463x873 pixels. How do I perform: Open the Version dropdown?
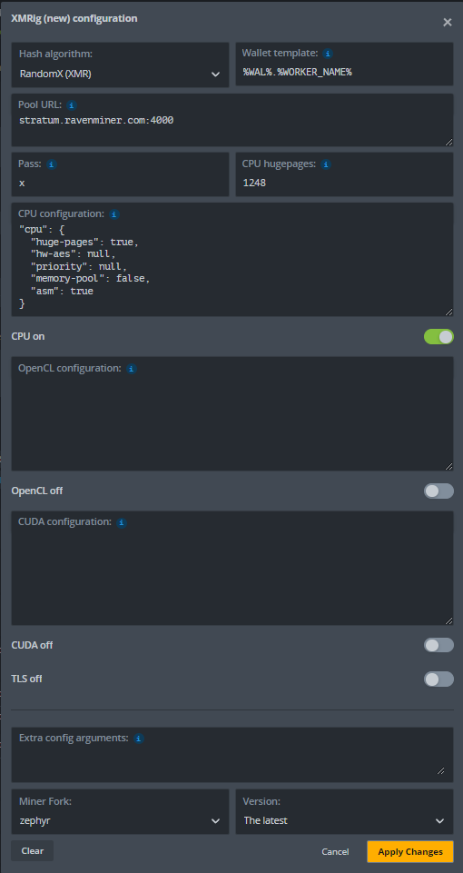tap(344, 812)
